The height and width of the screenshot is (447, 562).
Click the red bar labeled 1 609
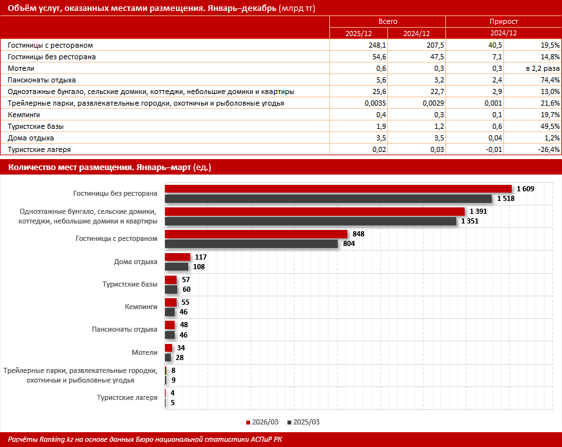click(338, 189)
